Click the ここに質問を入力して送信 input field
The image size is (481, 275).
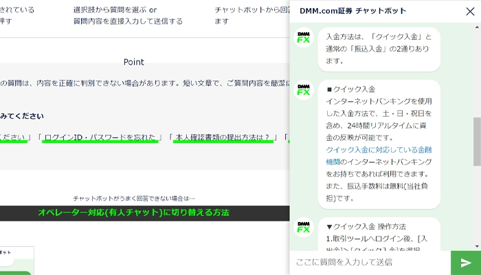[370, 263]
